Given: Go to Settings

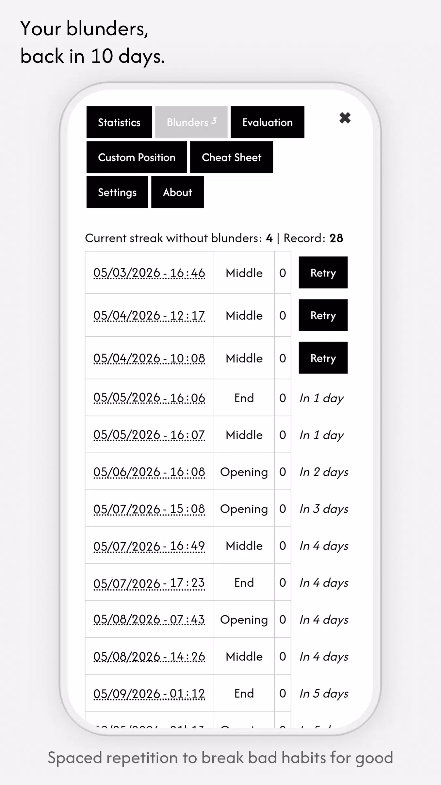Looking at the screenshot, I should click(117, 192).
